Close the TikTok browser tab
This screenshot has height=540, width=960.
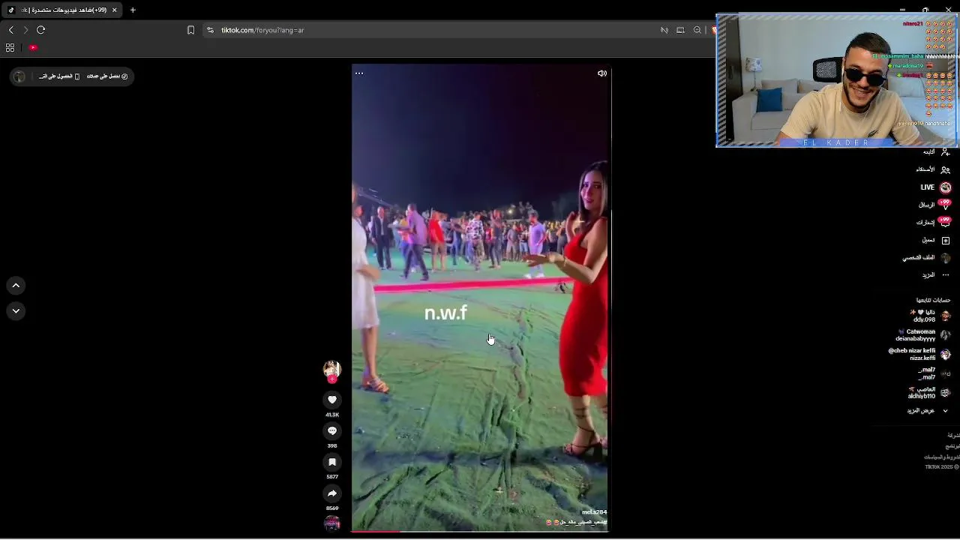[114, 10]
